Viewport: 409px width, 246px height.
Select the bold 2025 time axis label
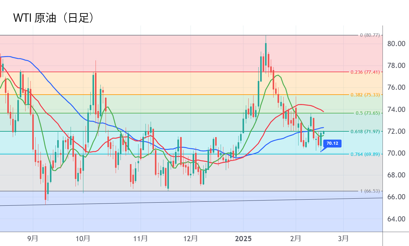coord(243,239)
